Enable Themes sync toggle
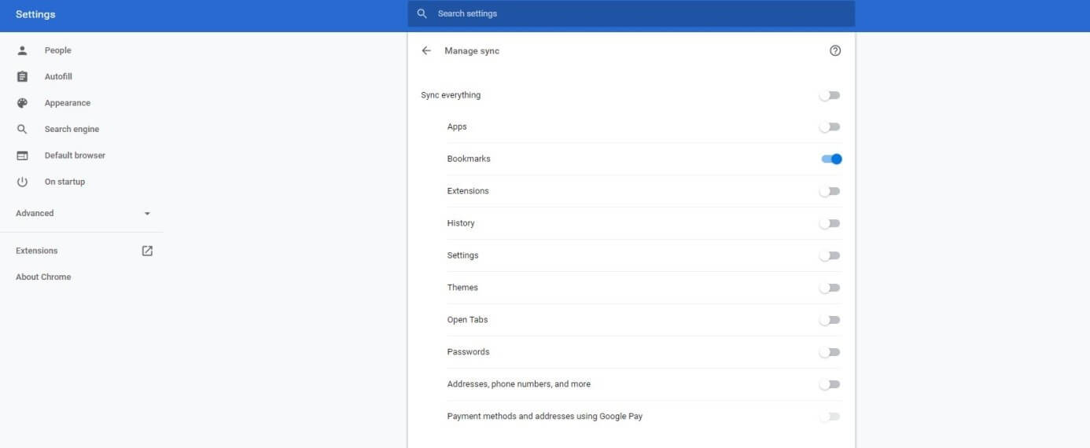 [830, 288]
